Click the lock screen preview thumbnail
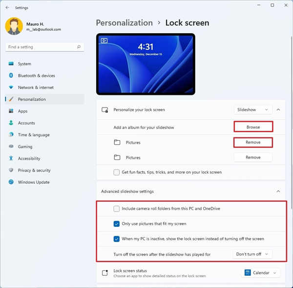The image size is (293, 288). click(146, 64)
